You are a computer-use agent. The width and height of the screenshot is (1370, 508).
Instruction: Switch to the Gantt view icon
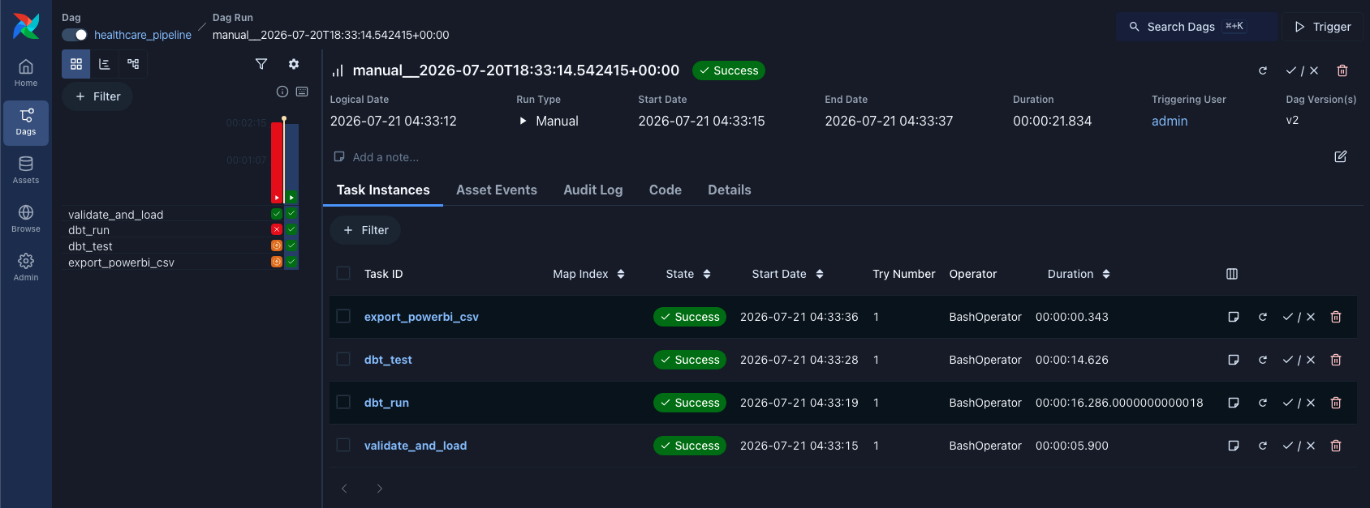[105, 64]
